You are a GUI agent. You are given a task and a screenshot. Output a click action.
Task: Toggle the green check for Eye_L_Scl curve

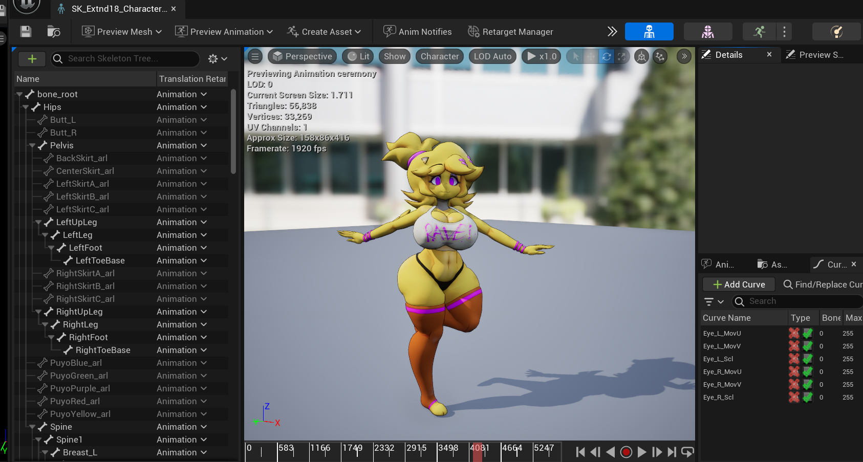(808, 359)
